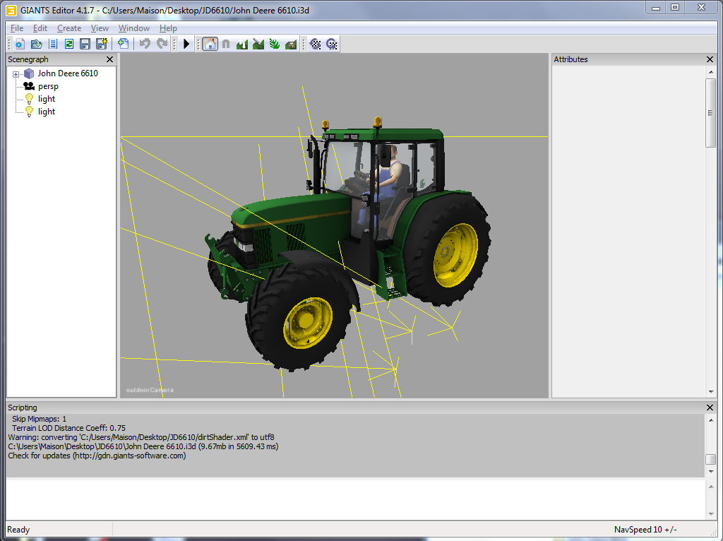Click the first checkered sphere toolbar icon

pos(316,44)
